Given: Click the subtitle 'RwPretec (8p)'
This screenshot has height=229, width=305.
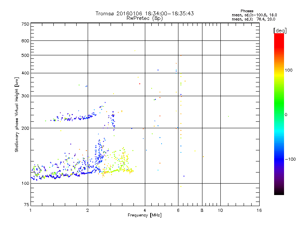Looking at the screenshot, I should tap(144, 18).
